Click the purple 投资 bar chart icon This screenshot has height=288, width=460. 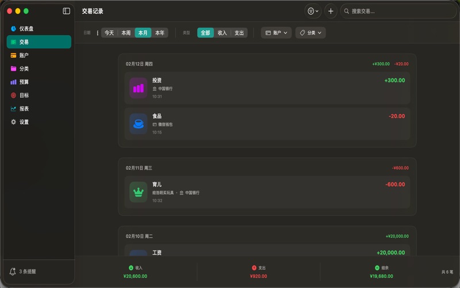(139, 88)
